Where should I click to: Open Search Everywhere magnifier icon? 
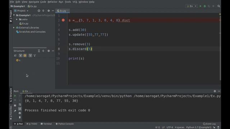pos(219,6)
